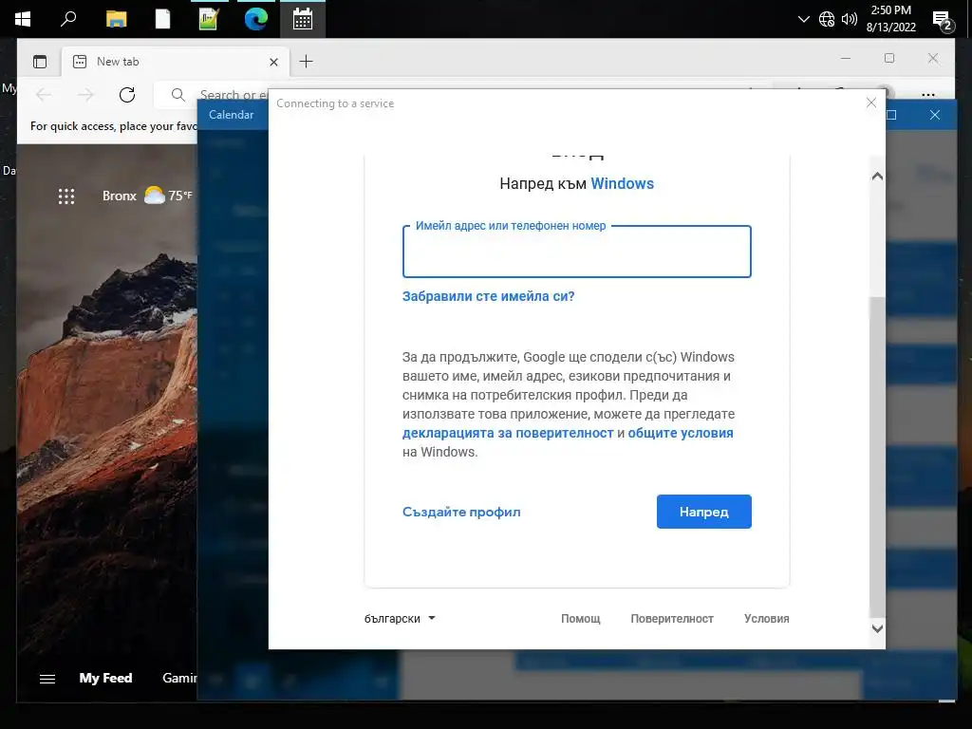The width and height of the screenshot is (972, 729).
Task: Open taskbar search magnifier
Action: [x=68, y=19]
